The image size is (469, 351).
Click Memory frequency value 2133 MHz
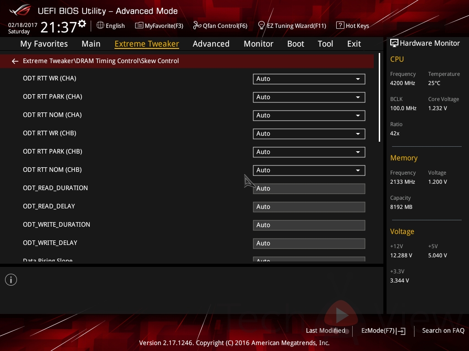(402, 182)
